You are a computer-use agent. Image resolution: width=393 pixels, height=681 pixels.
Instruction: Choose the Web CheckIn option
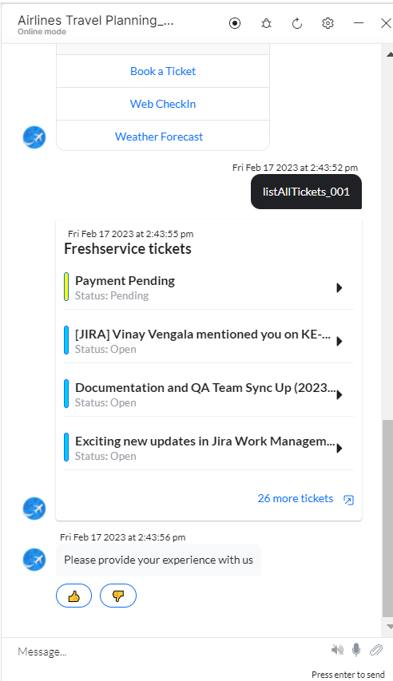163,104
